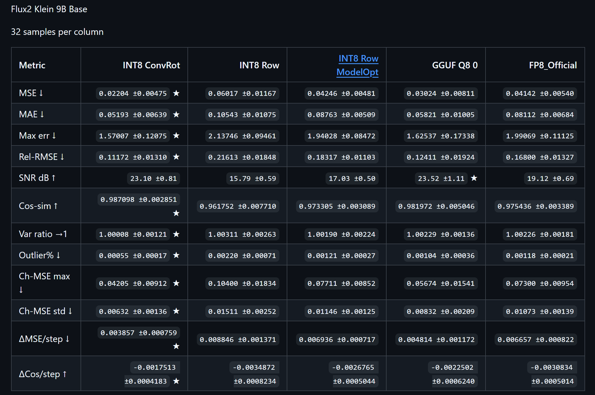Click the Ch-MSE std value '0.00832 ±0.00209'
This screenshot has height=395, width=595.
tap(440, 311)
